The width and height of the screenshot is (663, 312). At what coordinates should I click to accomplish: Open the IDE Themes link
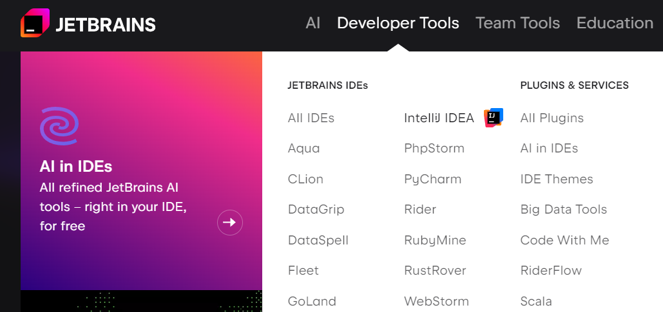(557, 179)
